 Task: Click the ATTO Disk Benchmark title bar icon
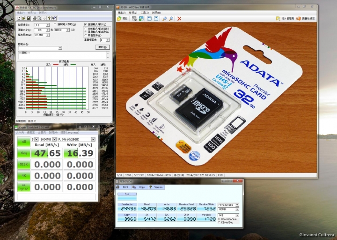coord(17,7)
